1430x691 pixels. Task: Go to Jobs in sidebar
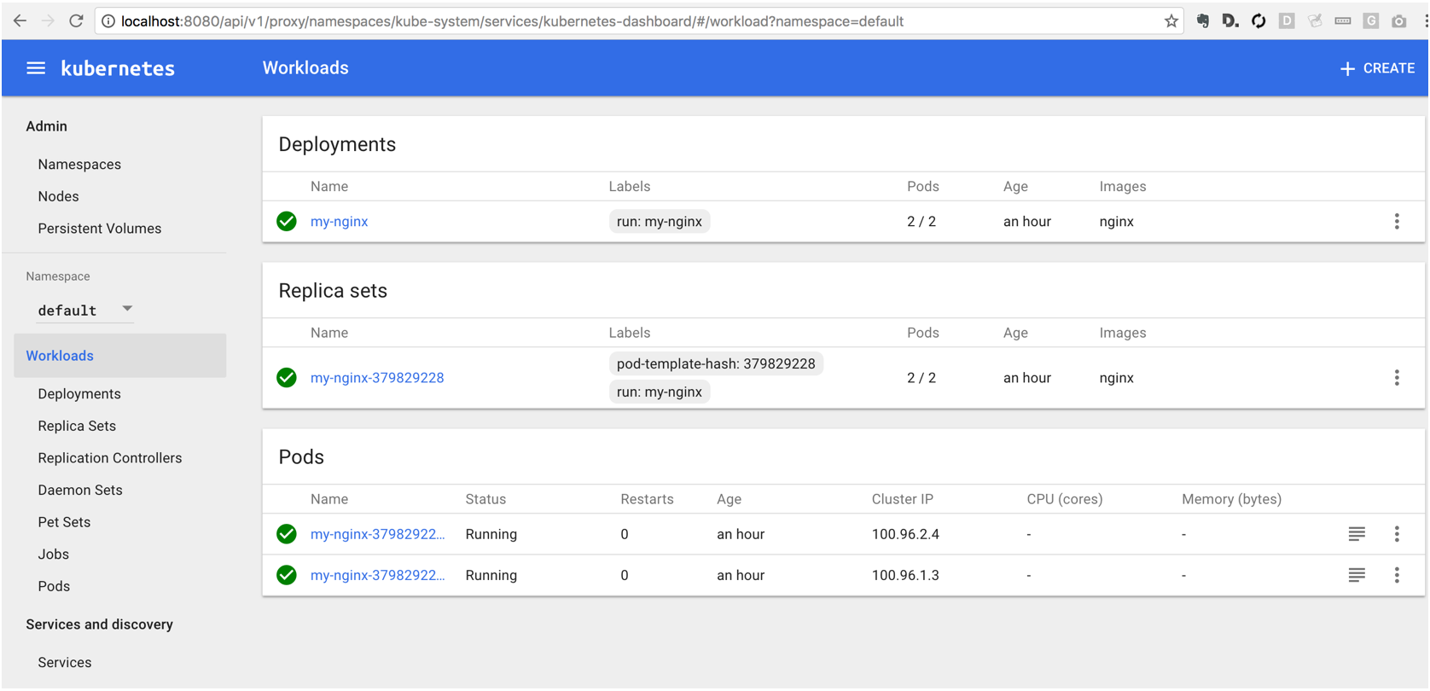[53, 555]
